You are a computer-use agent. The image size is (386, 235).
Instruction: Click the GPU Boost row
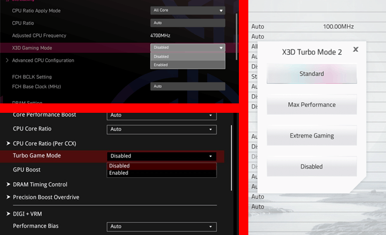(x=26, y=170)
